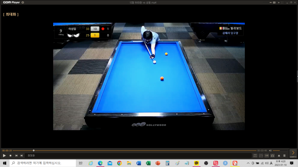The image size is (298, 167).
Task: Adjust the volume slider
Action: pos(280,150)
